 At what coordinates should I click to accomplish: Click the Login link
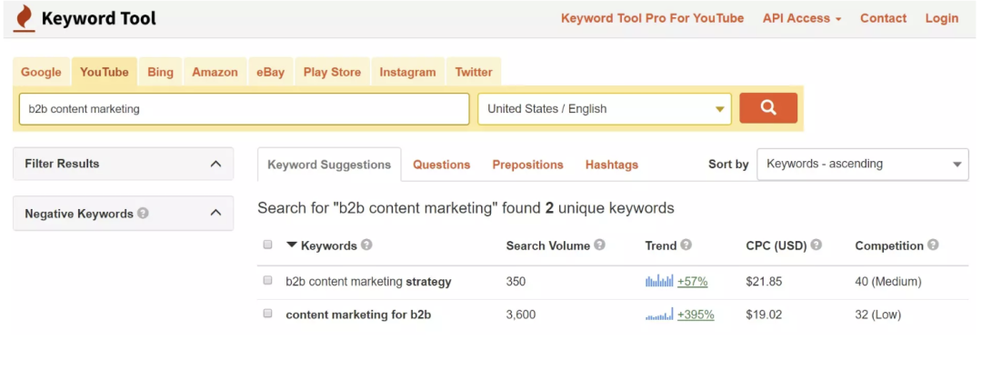pyautogui.click(x=942, y=18)
